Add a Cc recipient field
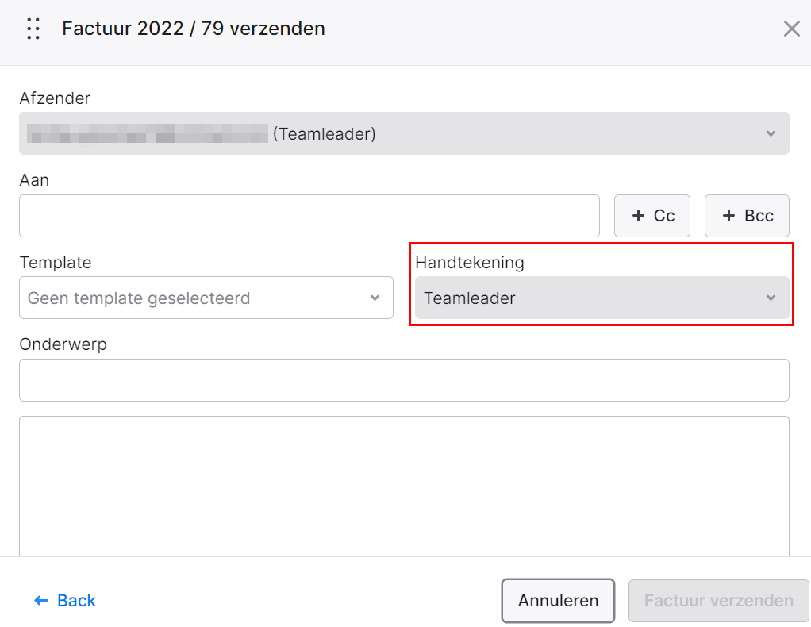 click(x=651, y=216)
